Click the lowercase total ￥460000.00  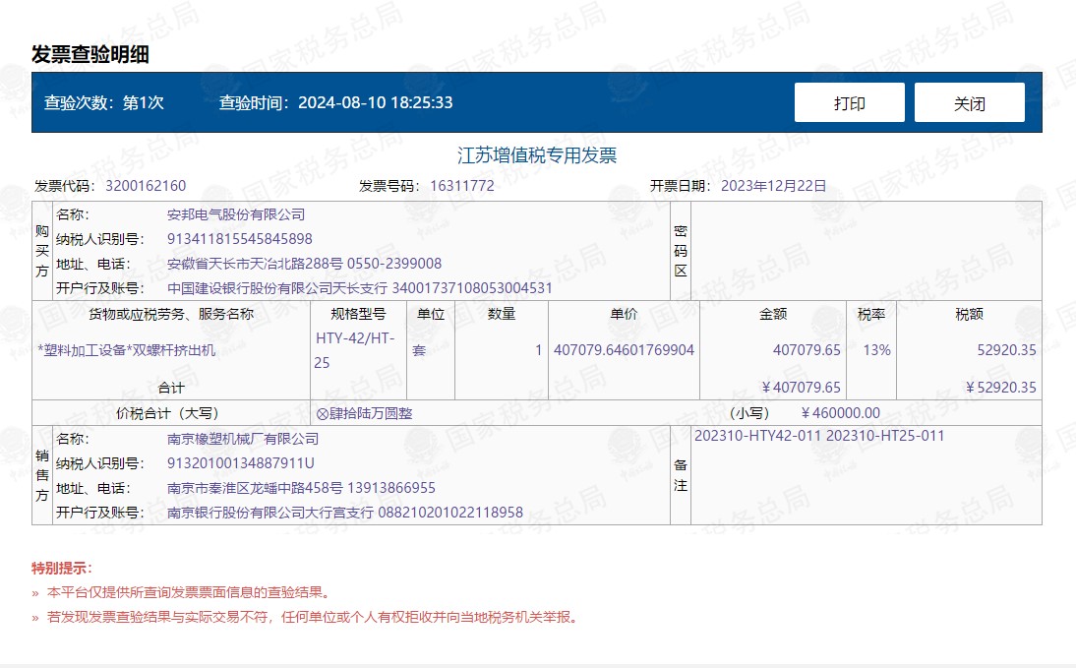840,413
